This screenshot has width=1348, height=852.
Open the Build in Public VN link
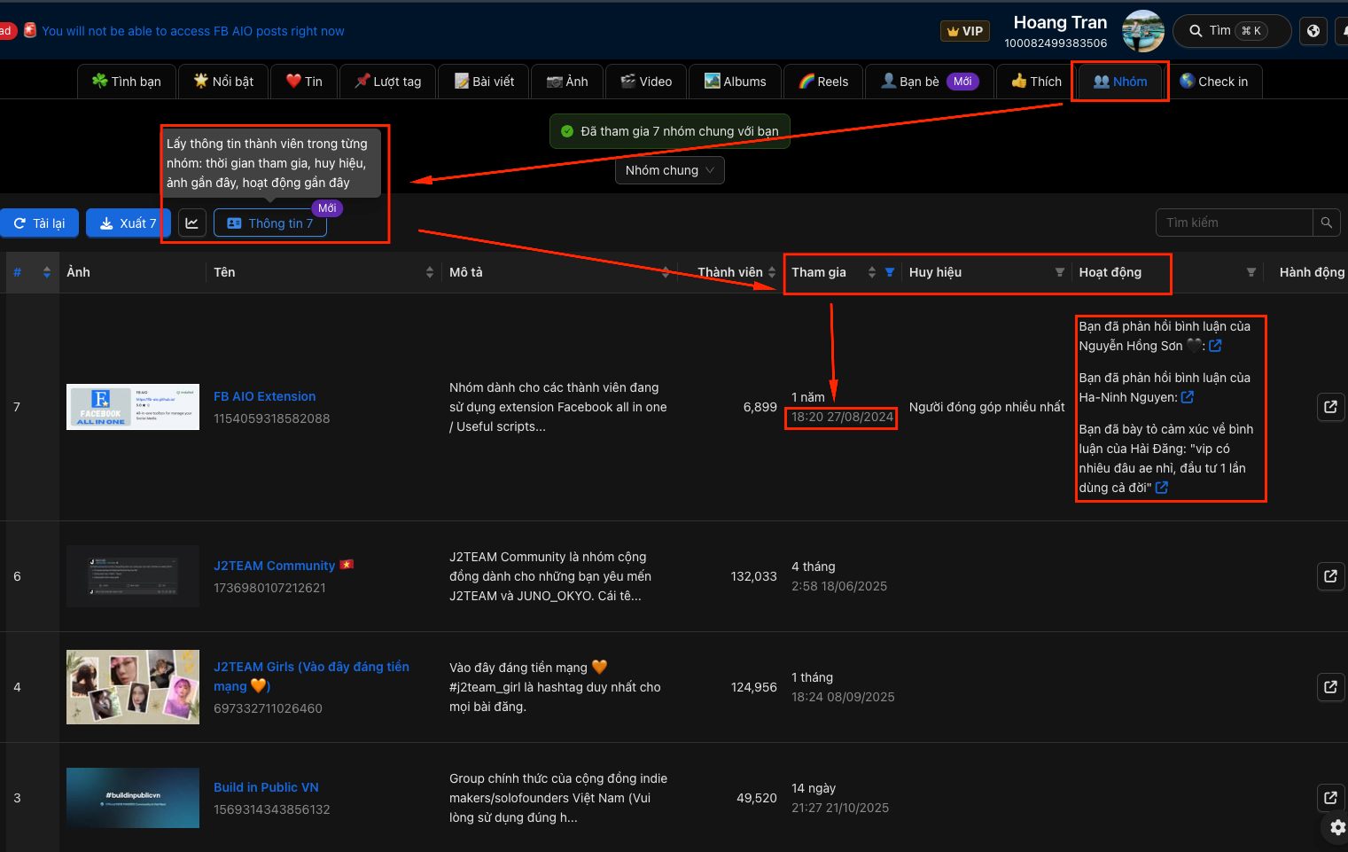point(266,787)
